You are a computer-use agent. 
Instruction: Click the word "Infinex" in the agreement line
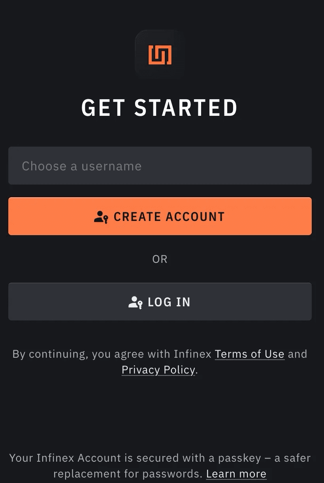coord(193,354)
